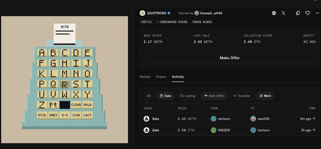Click the best offer 2.17 WETH value
Screen dimensions: 321x149
click(x=153, y=42)
